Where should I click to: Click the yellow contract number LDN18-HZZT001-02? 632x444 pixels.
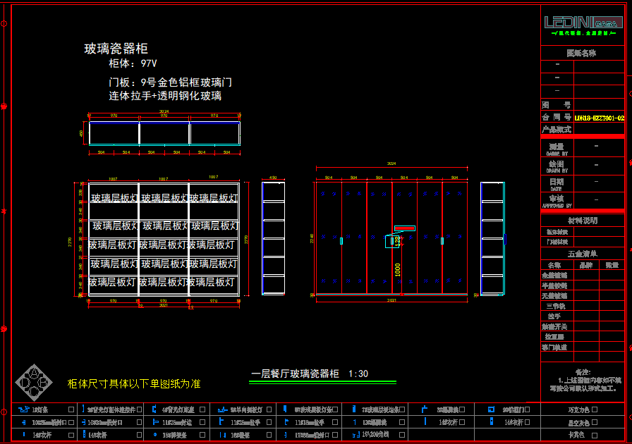click(x=599, y=118)
